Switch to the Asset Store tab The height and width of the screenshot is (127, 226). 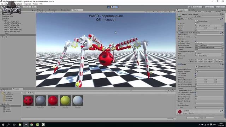point(66,10)
